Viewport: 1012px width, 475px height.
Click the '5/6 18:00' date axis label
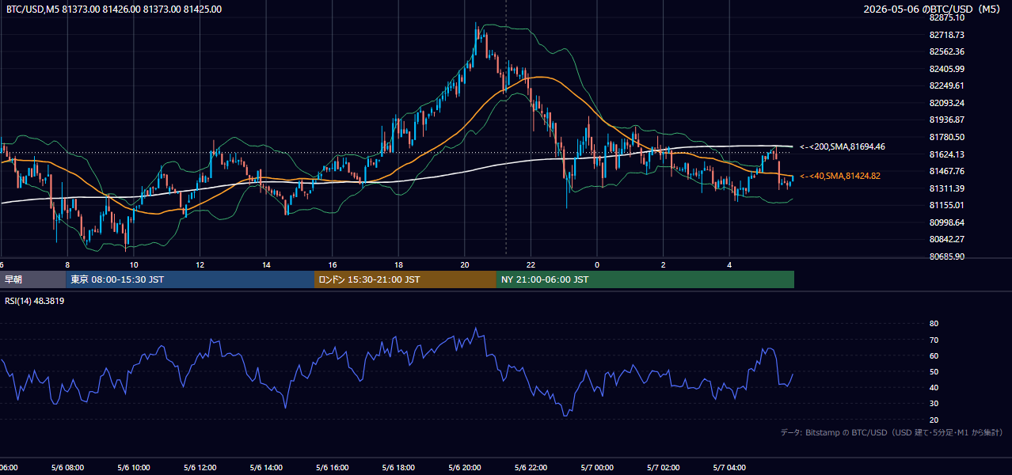pos(398,468)
